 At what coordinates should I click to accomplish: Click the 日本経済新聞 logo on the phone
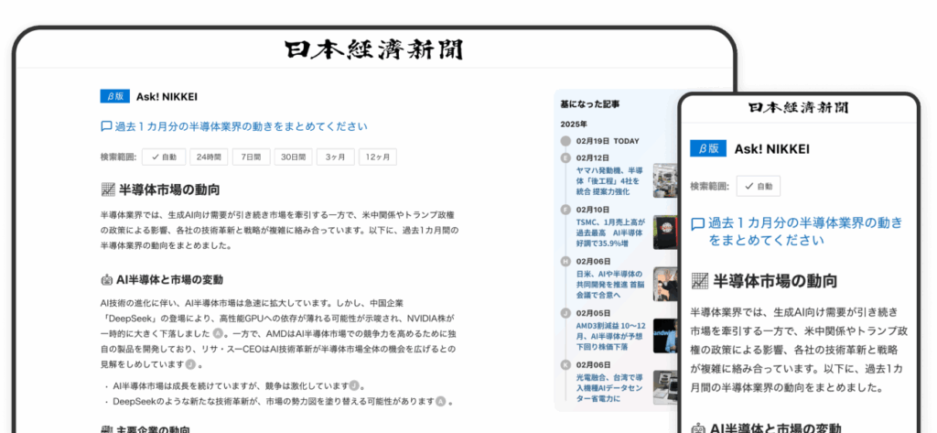tap(798, 108)
